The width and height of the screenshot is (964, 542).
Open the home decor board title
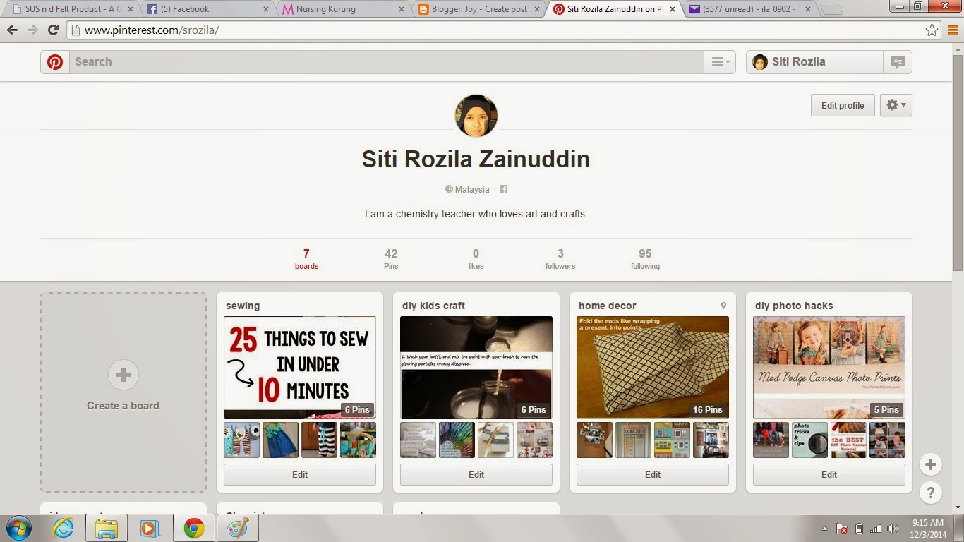(x=607, y=306)
